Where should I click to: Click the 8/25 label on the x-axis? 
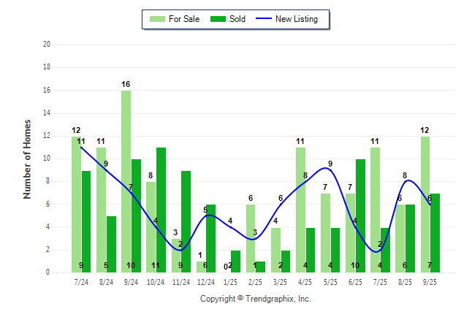pyautogui.click(x=405, y=281)
